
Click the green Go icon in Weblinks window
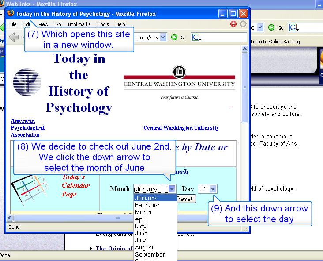(271, 27)
